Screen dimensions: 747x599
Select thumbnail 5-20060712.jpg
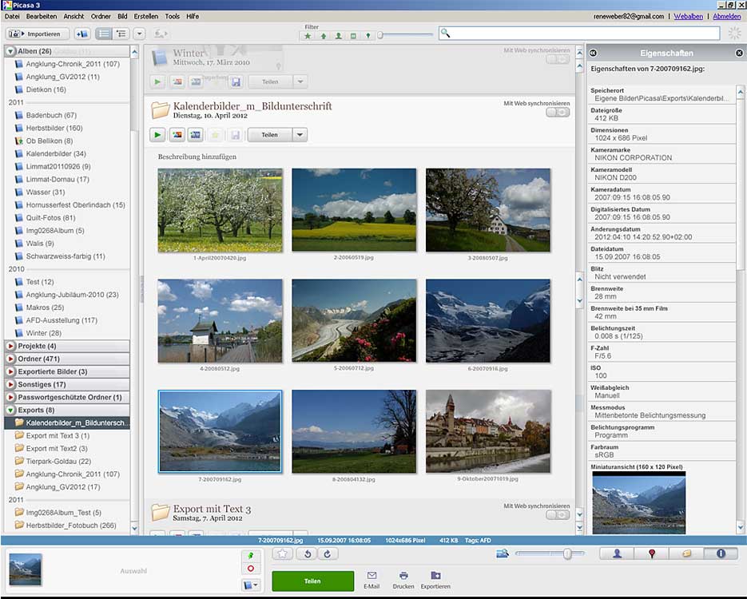[354, 320]
